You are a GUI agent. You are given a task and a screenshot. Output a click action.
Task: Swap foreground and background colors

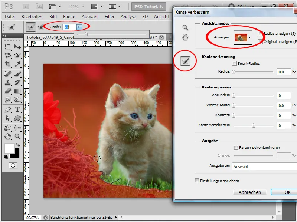coord(17,145)
